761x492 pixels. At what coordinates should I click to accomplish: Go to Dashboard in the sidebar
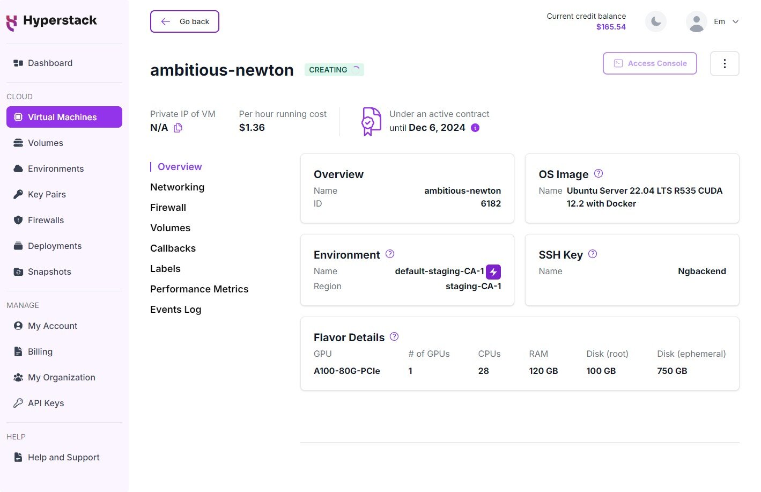(x=64, y=63)
